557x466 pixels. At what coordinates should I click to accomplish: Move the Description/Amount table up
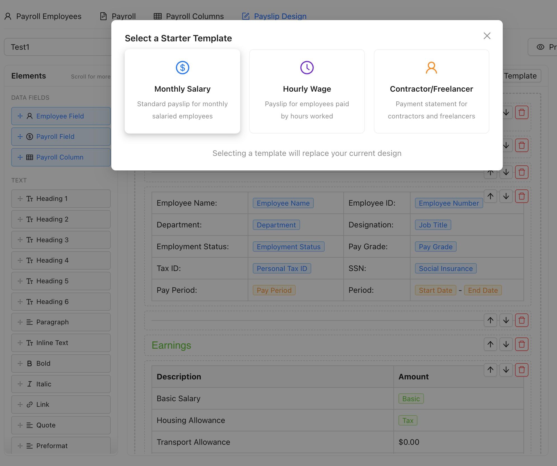click(x=490, y=370)
